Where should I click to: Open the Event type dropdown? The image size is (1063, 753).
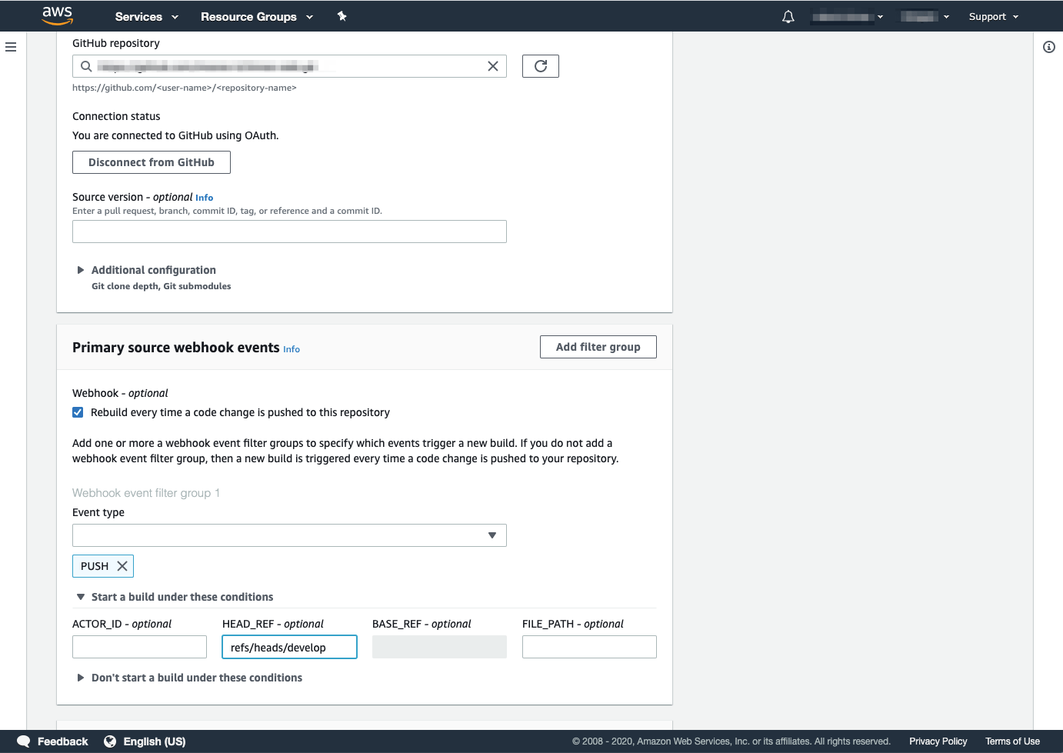pyautogui.click(x=289, y=535)
